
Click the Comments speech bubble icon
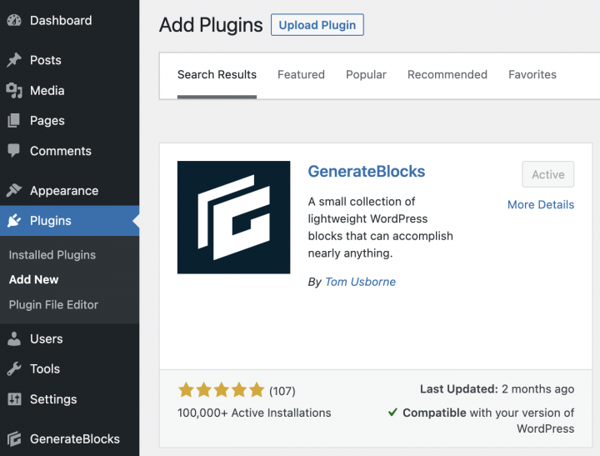tap(14, 151)
